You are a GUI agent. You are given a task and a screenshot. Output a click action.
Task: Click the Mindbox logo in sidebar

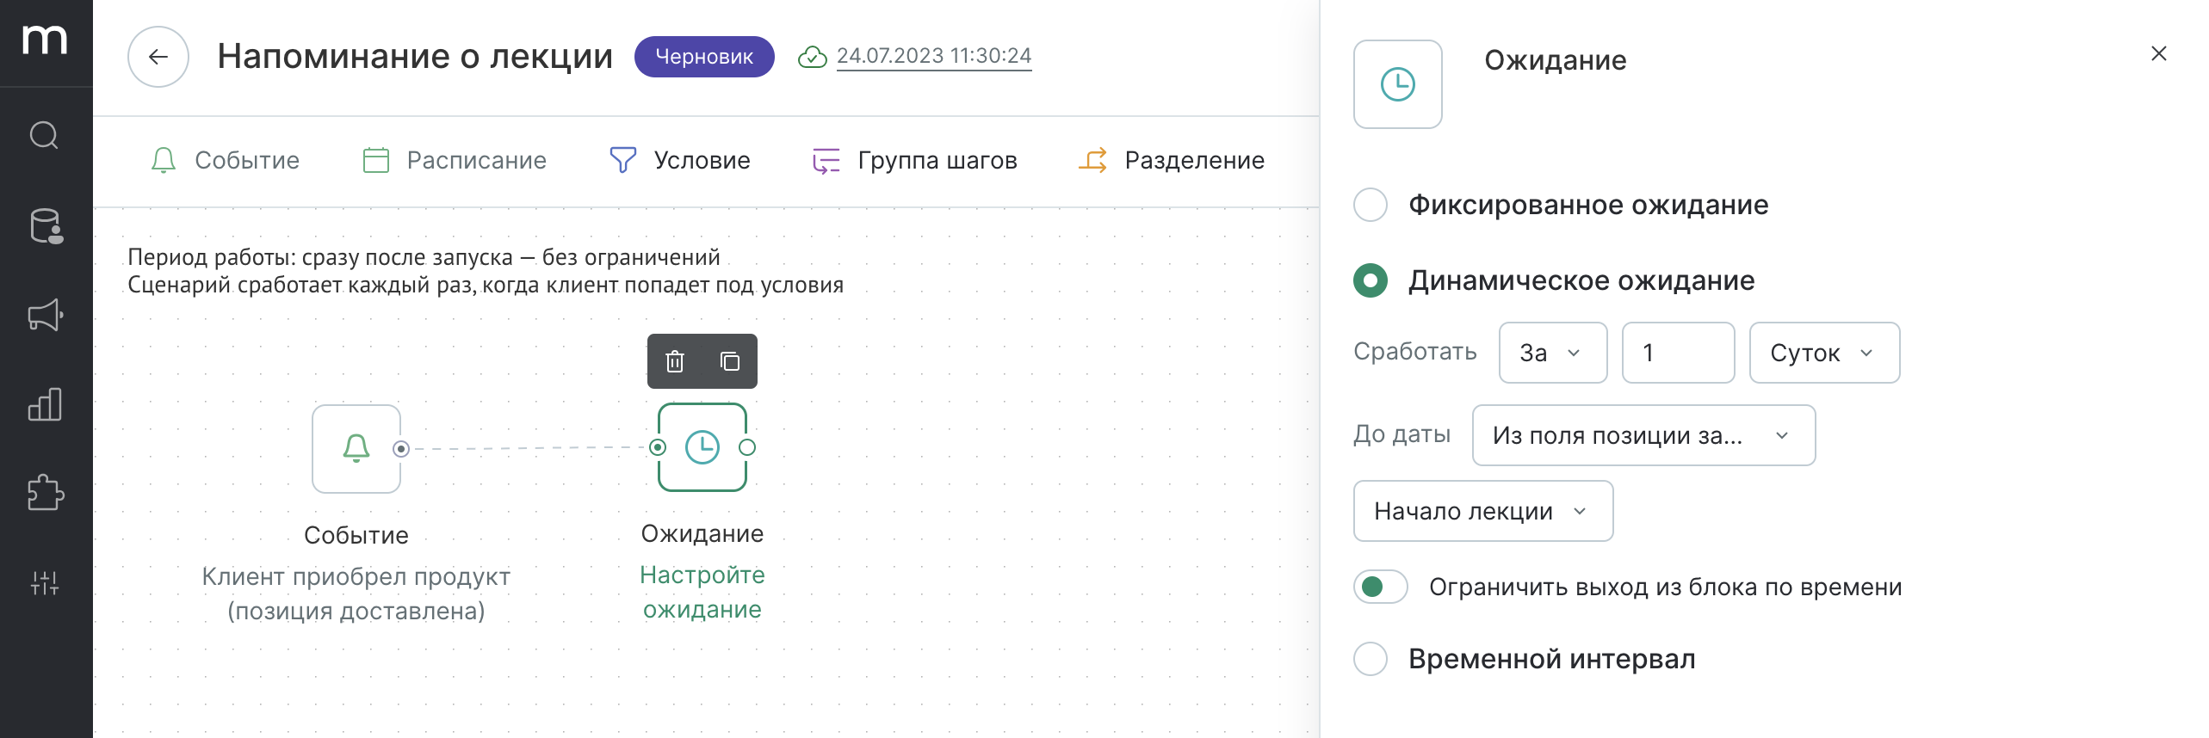pos(45,40)
